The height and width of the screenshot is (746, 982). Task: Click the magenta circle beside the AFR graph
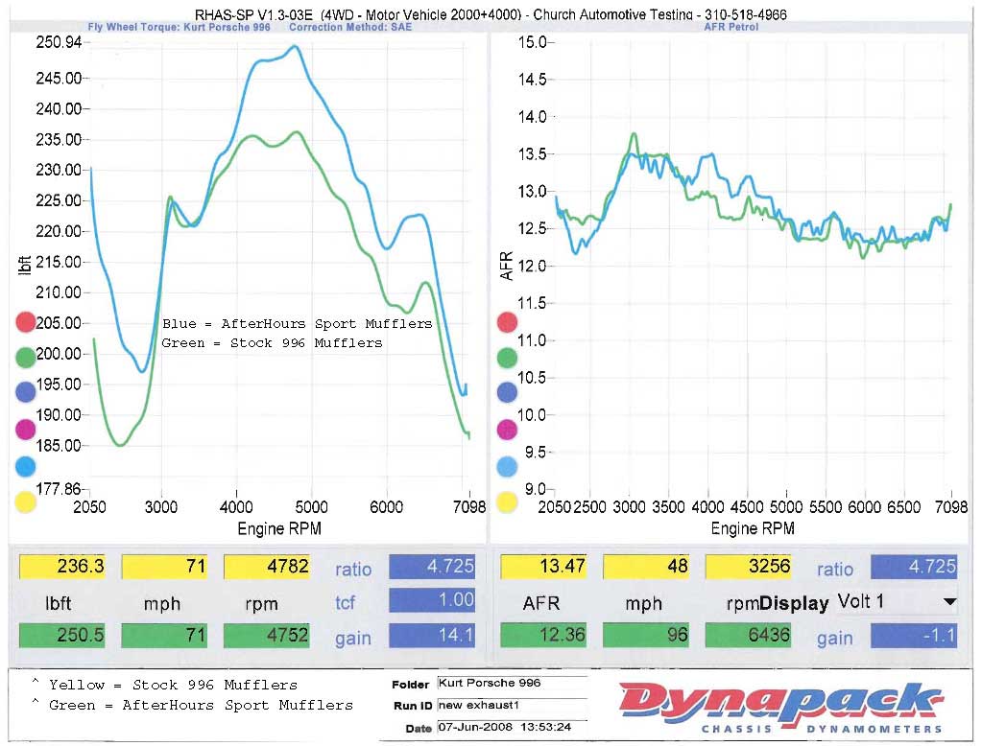(507, 429)
